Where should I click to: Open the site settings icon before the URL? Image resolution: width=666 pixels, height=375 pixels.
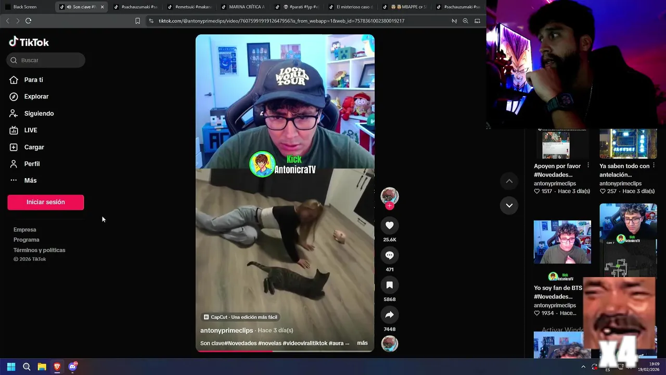(151, 21)
